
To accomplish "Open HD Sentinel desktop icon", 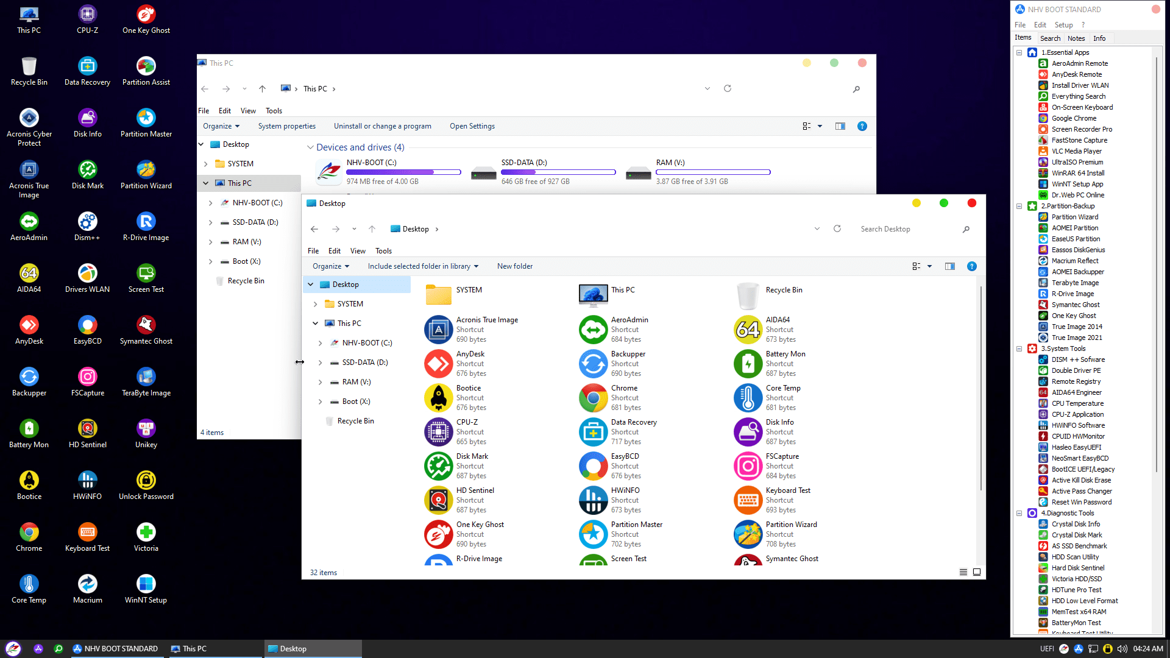I will click(87, 433).
